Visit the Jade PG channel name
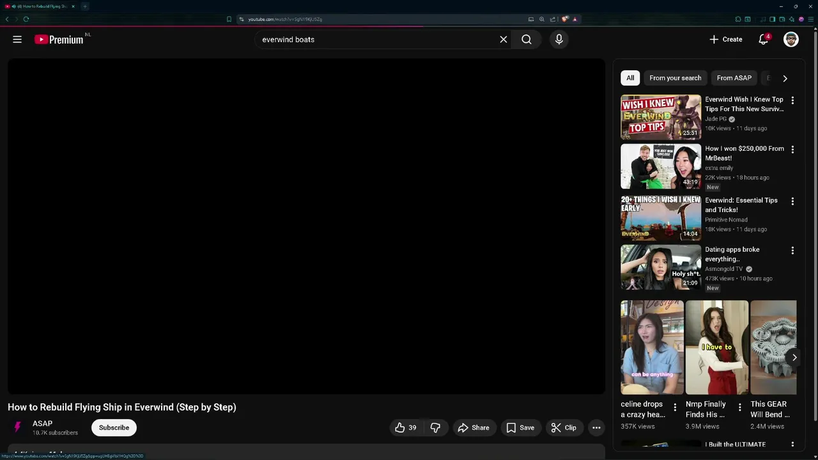Screen dimensions: 818x460 pyautogui.click(x=716, y=119)
